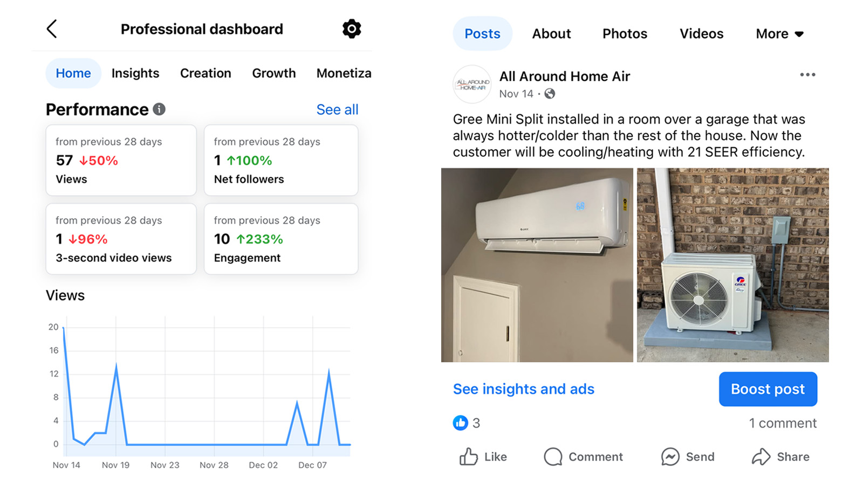Expand the More dropdown menu
The image size is (863, 485).
point(779,34)
